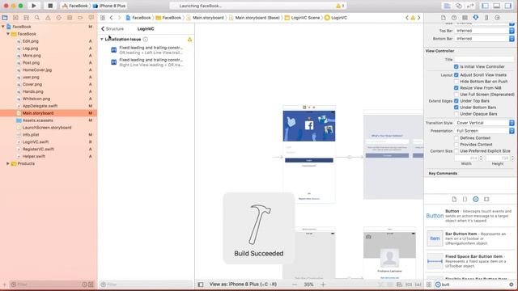Screen dimensions: 518x291
Task: Click the related items grid icon in jump bar
Action: tap(103, 18)
